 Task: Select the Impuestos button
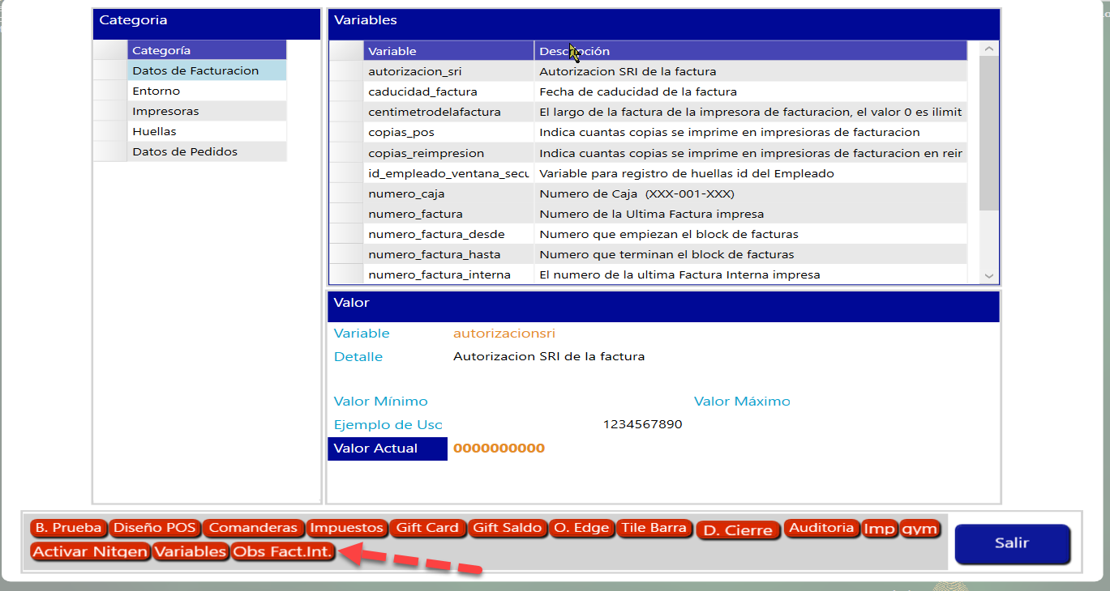pos(346,528)
